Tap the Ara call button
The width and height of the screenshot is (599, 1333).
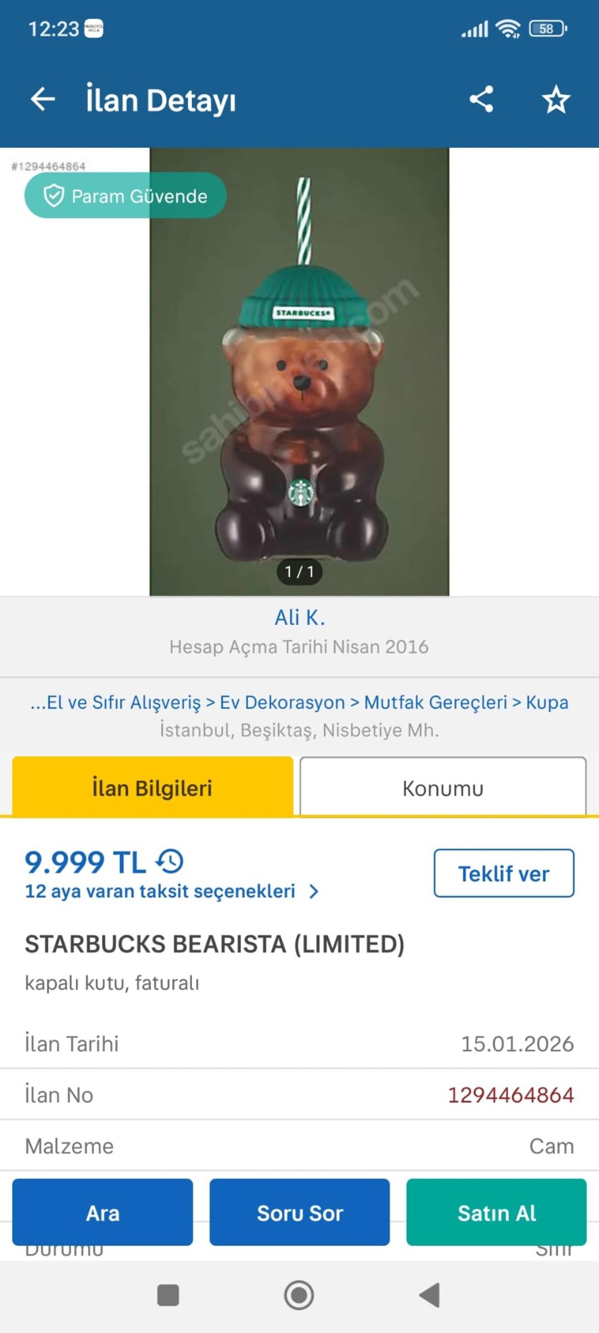pyautogui.click(x=103, y=1213)
